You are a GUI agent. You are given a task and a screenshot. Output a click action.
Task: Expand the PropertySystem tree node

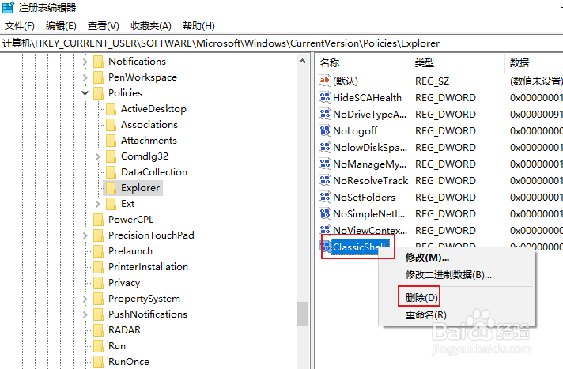click(85, 299)
